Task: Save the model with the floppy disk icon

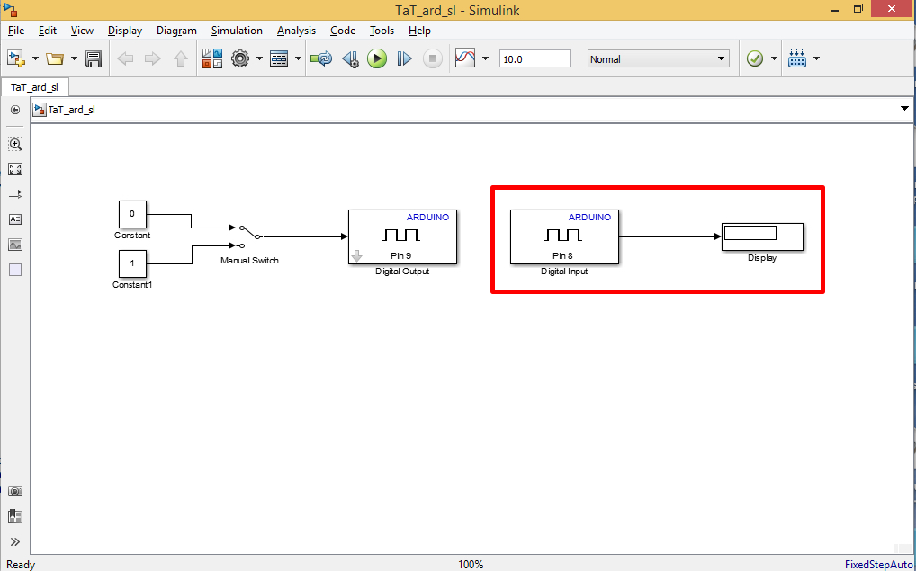Action: click(94, 58)
